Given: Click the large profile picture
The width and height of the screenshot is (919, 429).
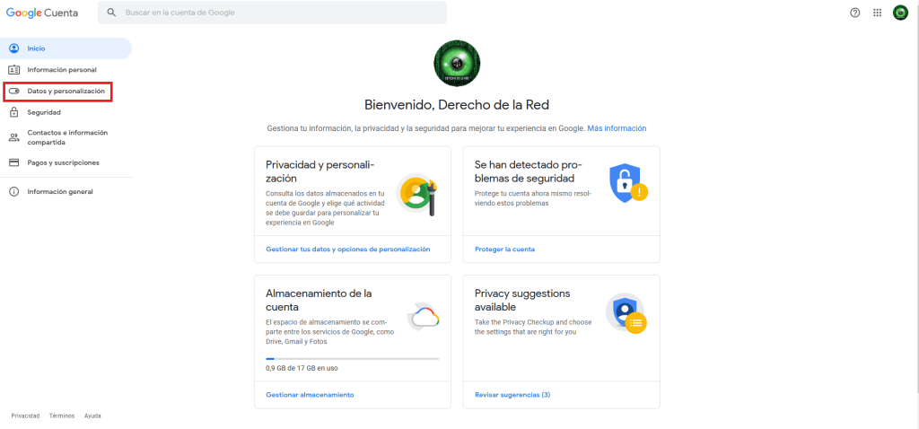Looking at the screenshot, I should 459,65.
